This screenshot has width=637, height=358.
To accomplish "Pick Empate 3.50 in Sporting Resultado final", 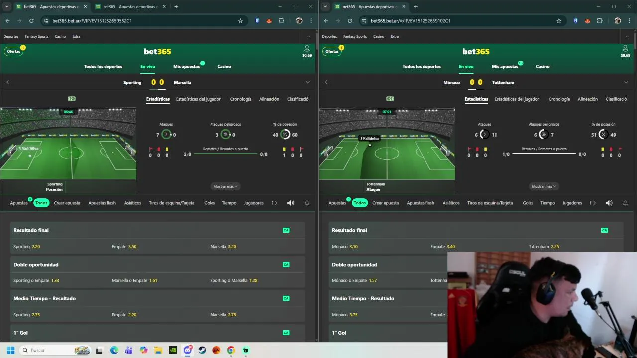I will [x=124, y=247].
